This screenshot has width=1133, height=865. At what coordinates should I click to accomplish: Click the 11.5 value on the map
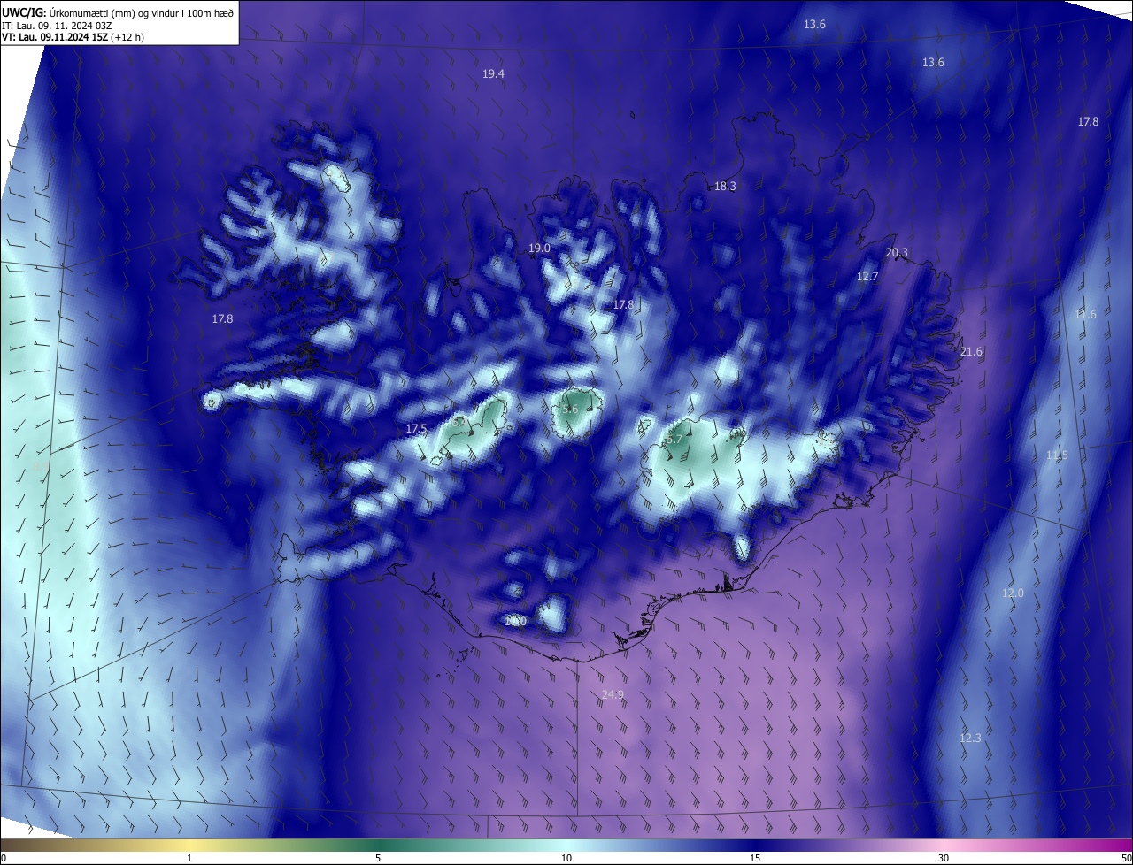[1057, 455]
